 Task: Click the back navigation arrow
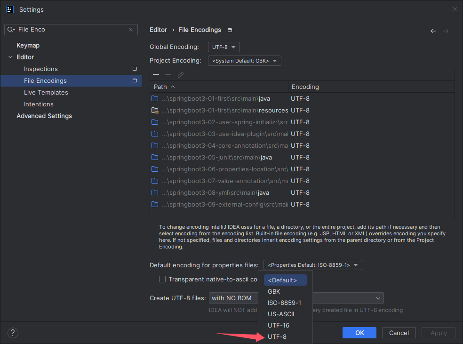pyautogui.click(x=433, y=31)
